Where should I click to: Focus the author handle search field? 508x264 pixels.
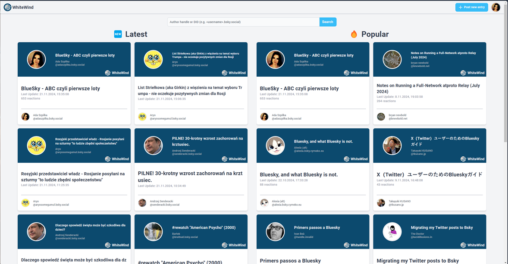click(x=243, y=22)
